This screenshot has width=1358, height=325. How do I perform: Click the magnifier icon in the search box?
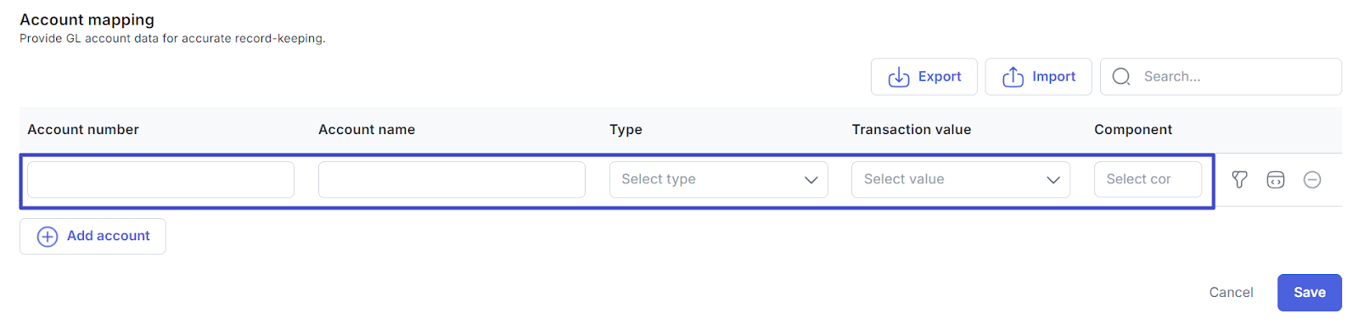click(1121, 76)
